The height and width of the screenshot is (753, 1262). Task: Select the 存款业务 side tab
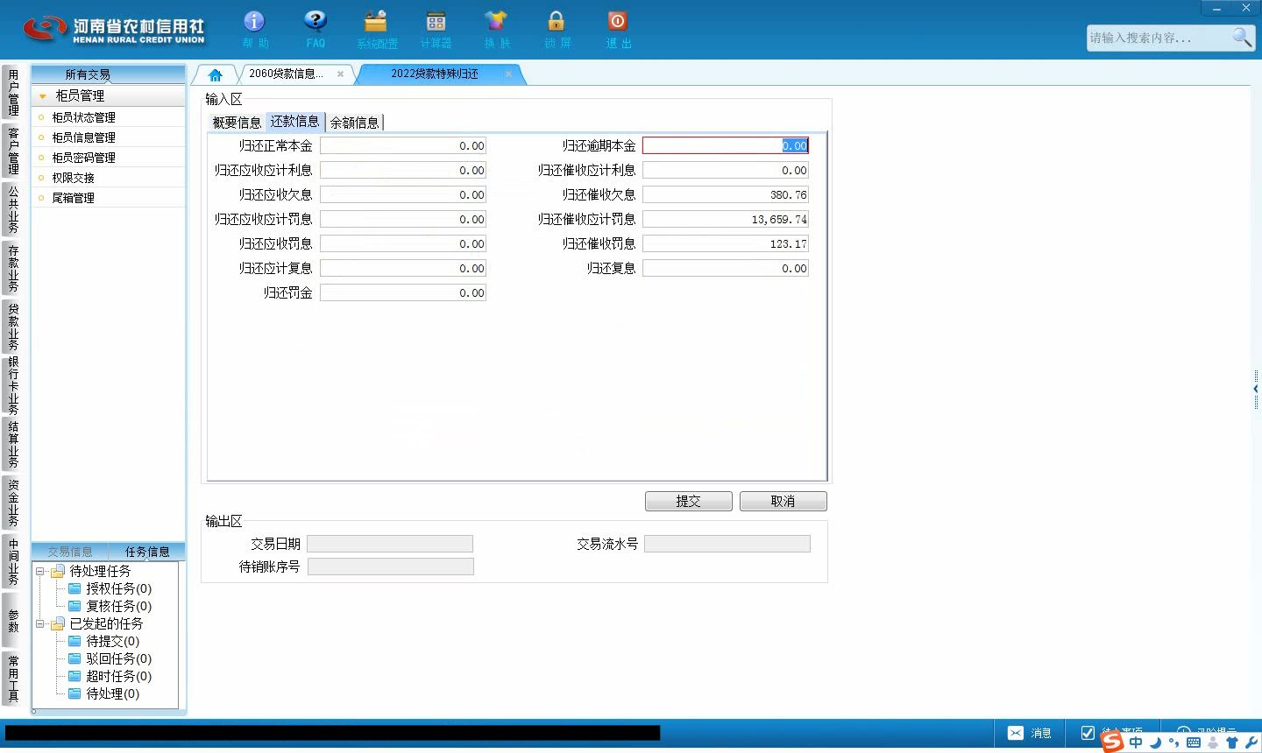(x=12, y=268)
